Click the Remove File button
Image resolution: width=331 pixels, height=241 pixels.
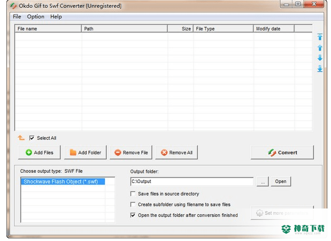click(x=131, y=152)
